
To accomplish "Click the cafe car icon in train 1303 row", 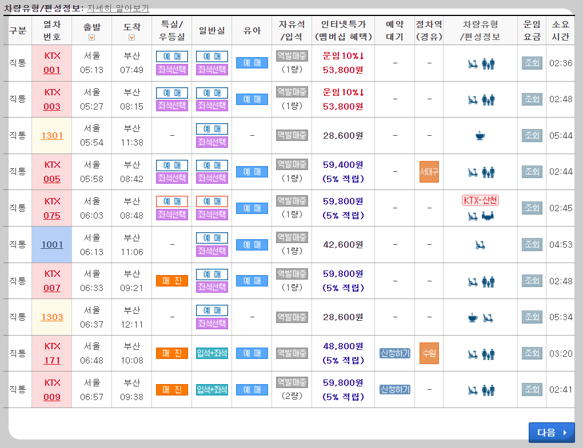I will click(x=472, y=317).
